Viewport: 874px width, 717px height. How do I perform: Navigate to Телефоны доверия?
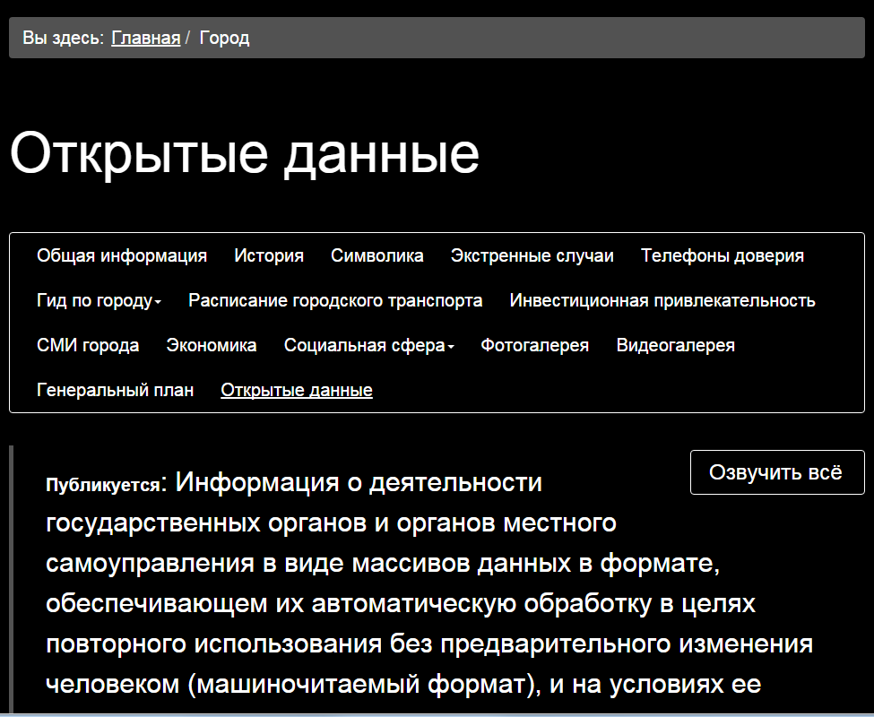(x=722, y=255)
